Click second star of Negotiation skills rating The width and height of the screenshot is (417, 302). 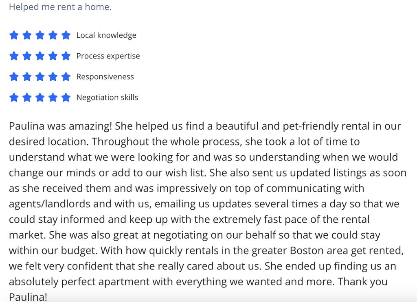point(27,97)
